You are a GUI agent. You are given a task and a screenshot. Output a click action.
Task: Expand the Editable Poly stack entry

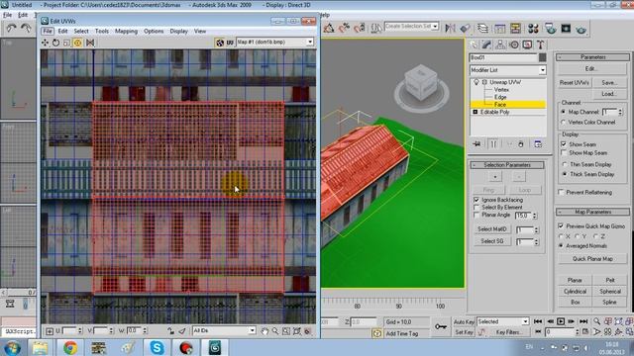pyautogui.click(x=475, y=112)
